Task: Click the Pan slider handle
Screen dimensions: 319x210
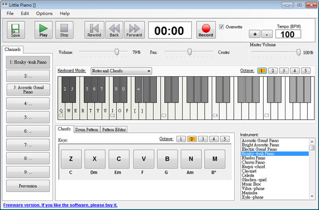Action: (x=189, y=52)
